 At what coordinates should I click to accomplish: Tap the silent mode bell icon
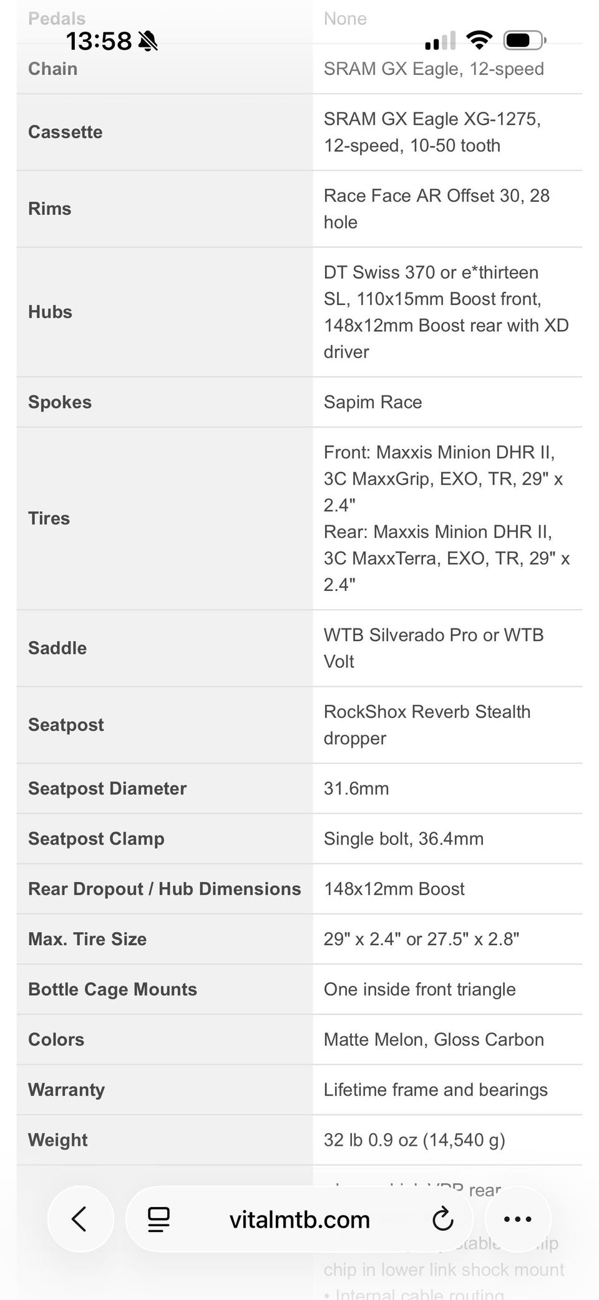[148, 41]
